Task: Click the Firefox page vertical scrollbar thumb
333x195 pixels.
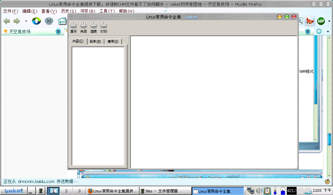Action: pyautogui.click(x=329, y=139)
